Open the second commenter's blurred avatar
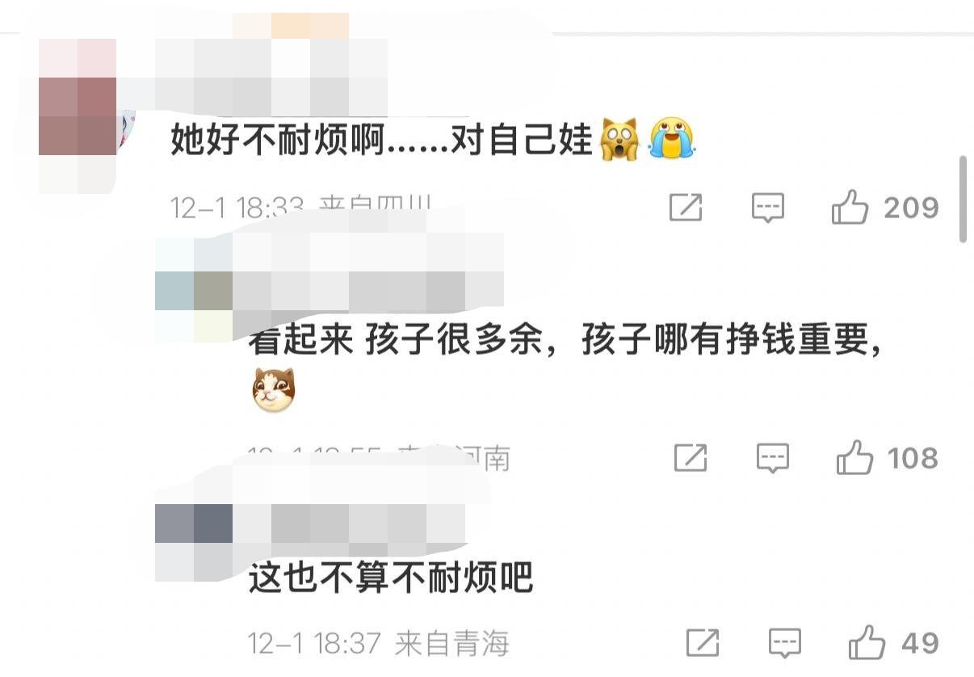Screen dimensions: 974x677 (x=194, y=289)
